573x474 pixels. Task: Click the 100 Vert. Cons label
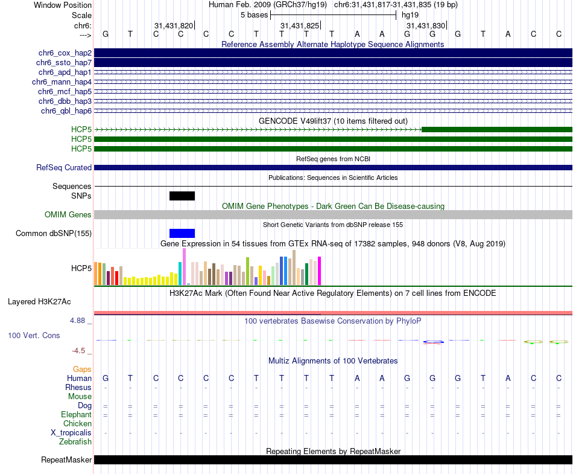click(34, 335)
